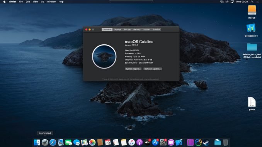Open FaceTime from the Dock

coord(68,142)
